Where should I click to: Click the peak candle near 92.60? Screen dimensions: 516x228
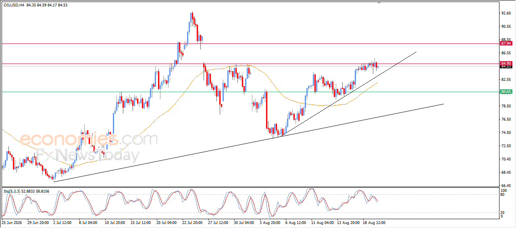click(x=192, y=17)
